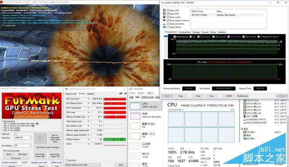
Task: Select disk 1 (C:) thumbnail in sidebar
Action: click(135, 136)
